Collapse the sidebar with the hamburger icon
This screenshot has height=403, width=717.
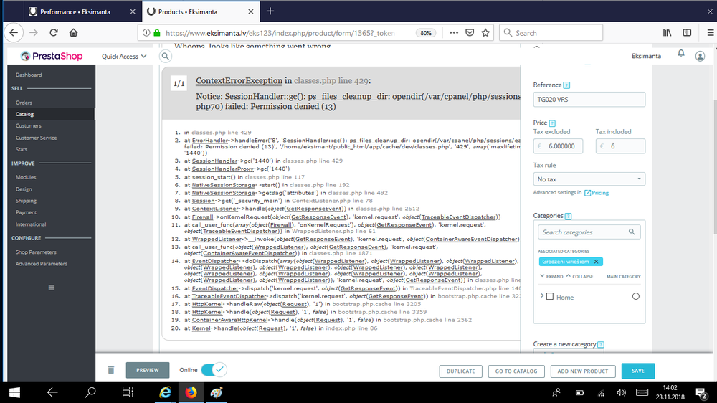point(51,288)
